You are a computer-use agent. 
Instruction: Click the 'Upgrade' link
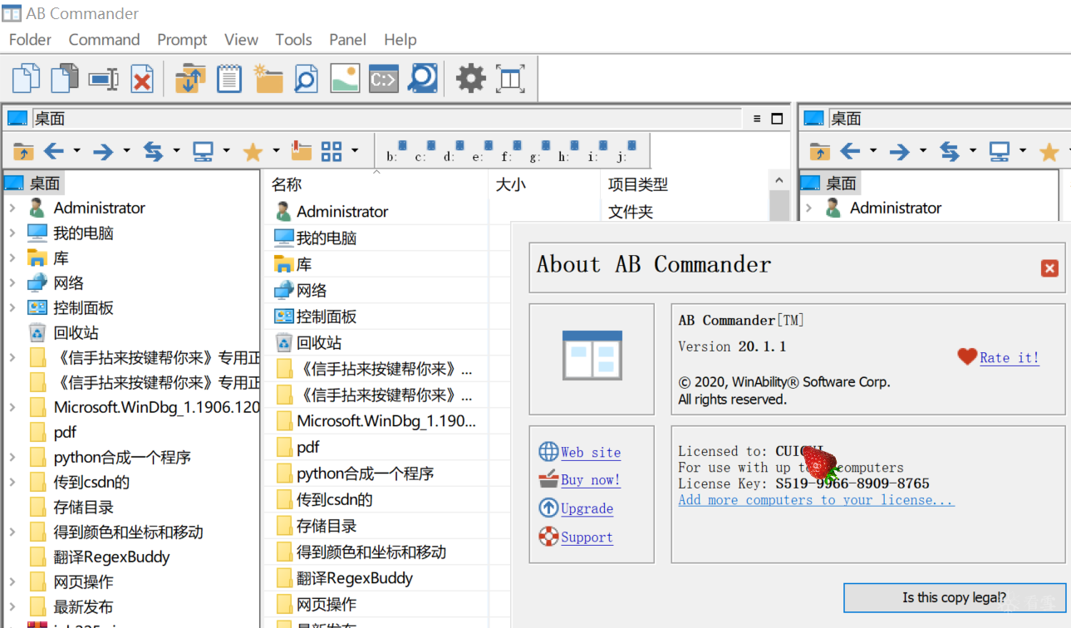(x=587, y=508)
